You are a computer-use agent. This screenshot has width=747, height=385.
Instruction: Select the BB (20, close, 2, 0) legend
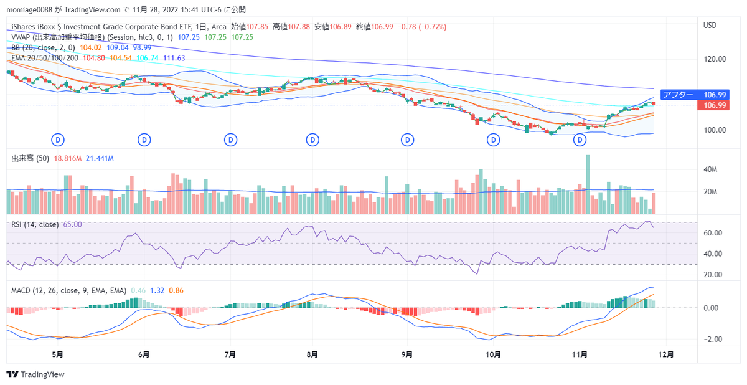(x=44, y=47)
